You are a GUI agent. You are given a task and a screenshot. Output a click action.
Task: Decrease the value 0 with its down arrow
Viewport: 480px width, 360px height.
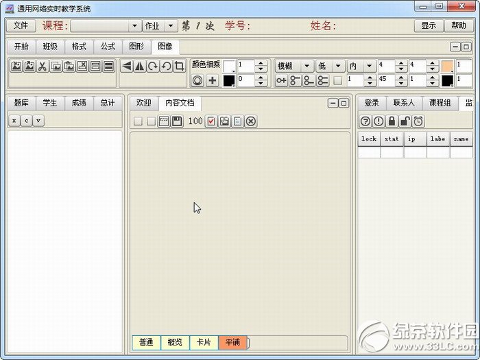(261, 83)
